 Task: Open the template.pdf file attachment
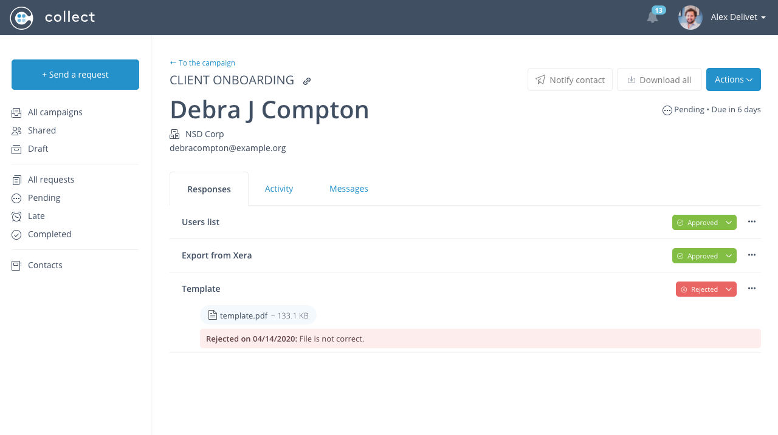[x=244, y=315]
